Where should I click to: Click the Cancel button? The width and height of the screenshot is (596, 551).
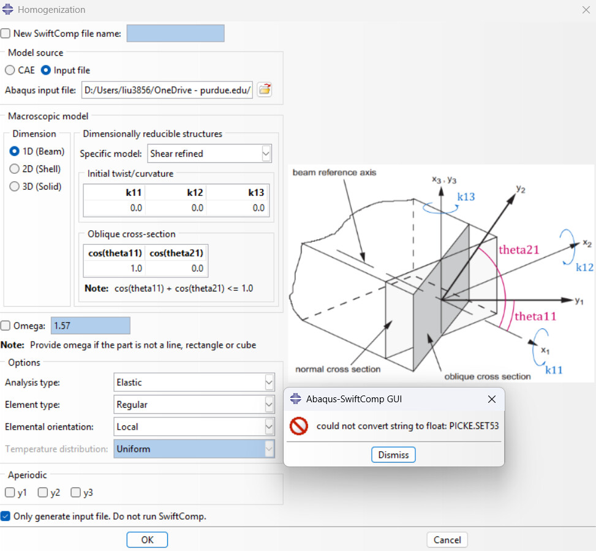[x=447, y=540]
